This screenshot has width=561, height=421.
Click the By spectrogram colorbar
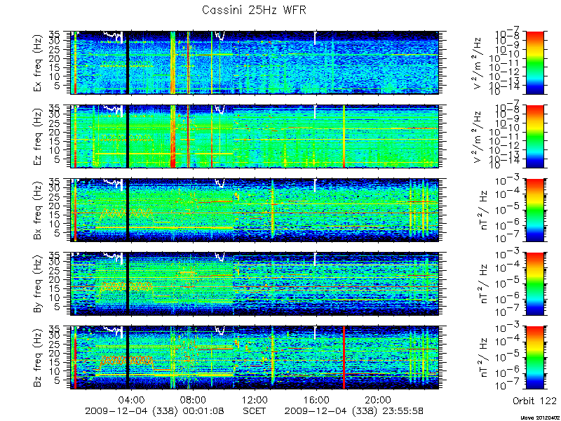point(534,283)
